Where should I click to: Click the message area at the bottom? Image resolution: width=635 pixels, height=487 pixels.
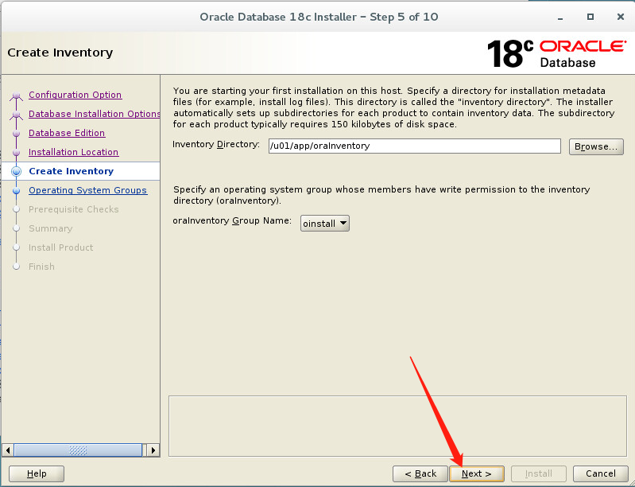(x=397, y=426)
